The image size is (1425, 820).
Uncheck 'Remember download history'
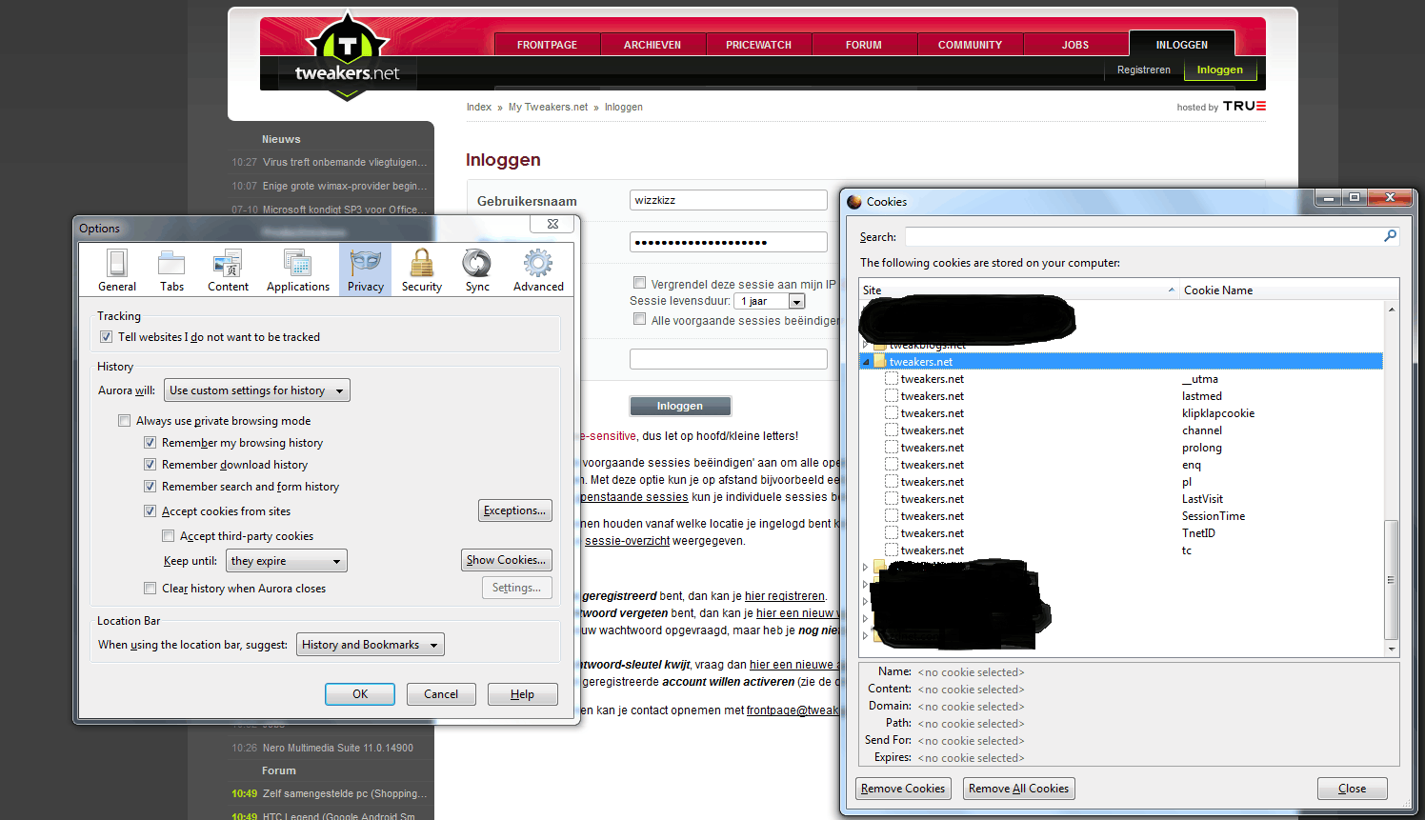point(150,465)
